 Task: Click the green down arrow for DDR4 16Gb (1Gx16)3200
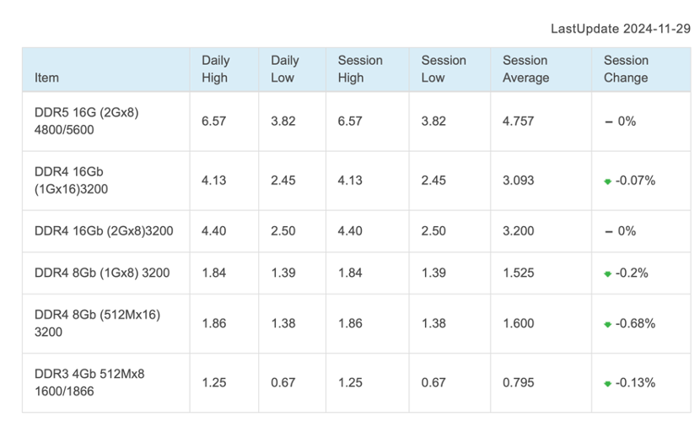pyautogui.click(x=608, y=181)
